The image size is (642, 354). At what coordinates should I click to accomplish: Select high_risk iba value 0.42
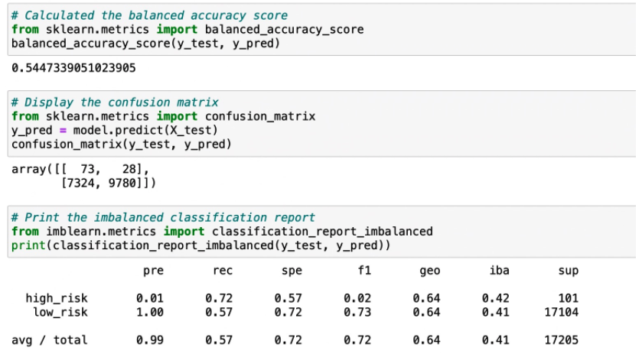[496, 298]
